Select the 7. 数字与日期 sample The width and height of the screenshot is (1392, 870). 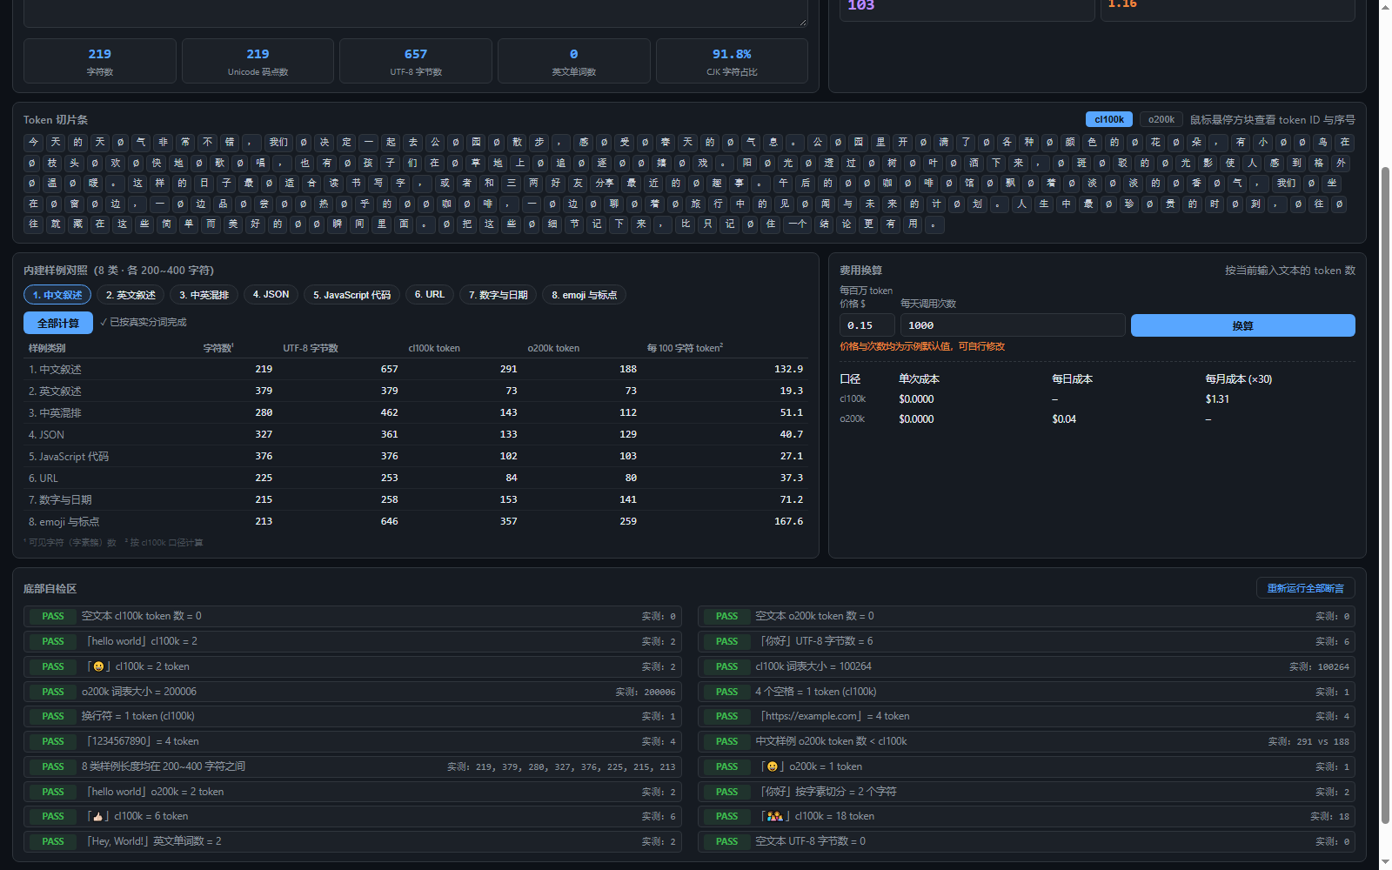(x=498, y=295)
